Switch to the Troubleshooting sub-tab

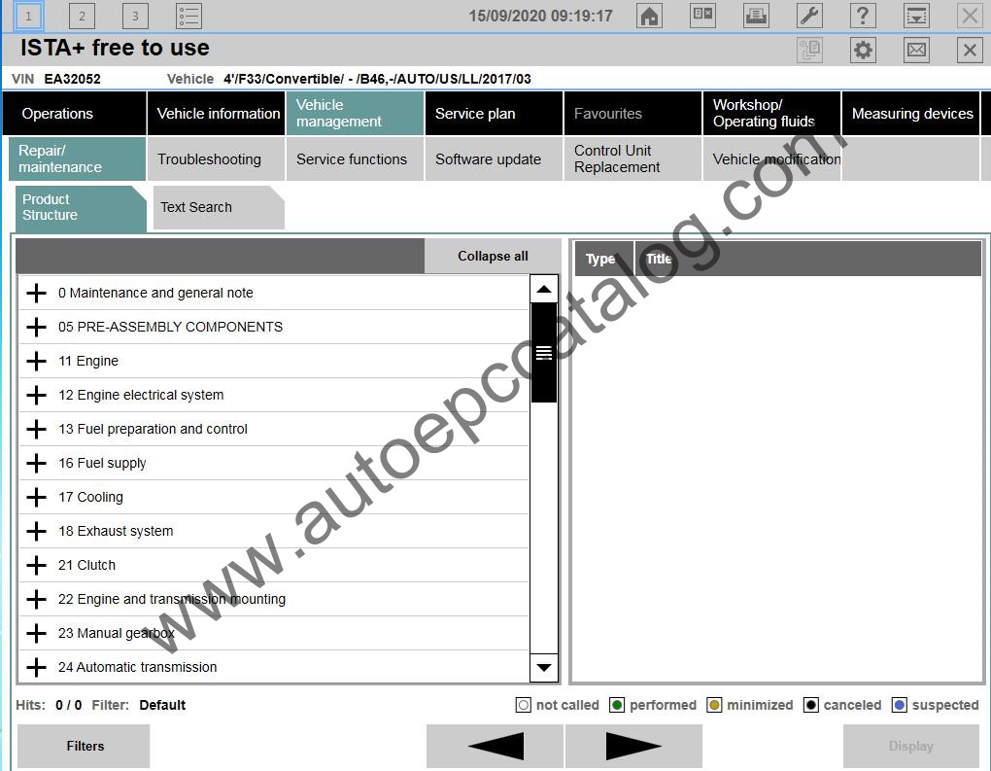tap(216, 158)
